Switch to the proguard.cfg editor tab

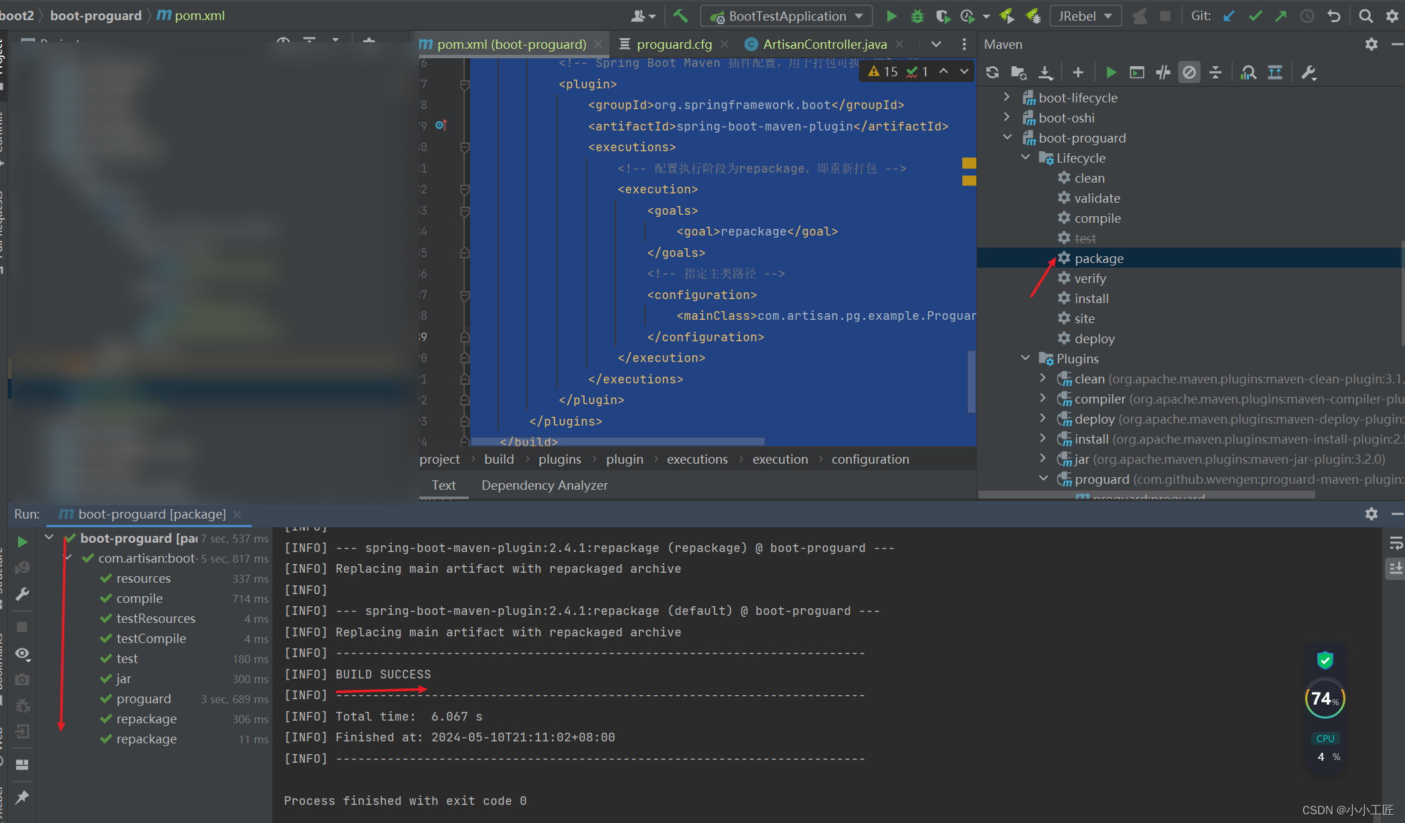tap(674, 44)
